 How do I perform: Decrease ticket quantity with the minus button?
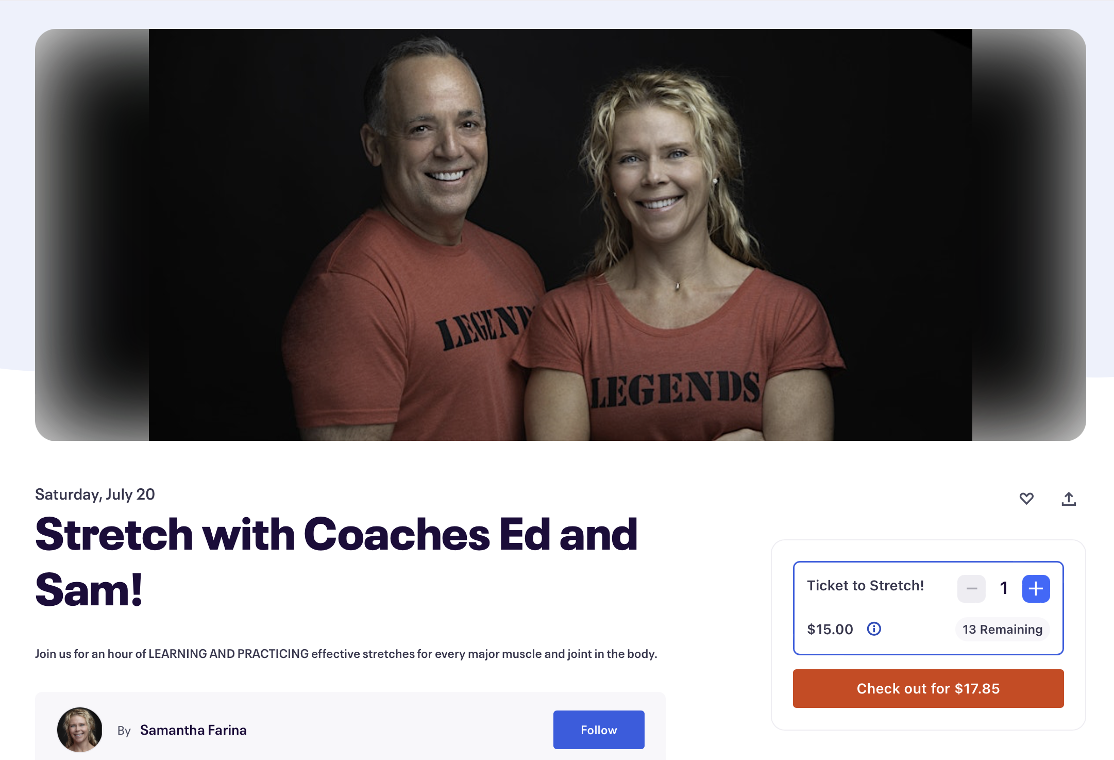click(971, 588)
